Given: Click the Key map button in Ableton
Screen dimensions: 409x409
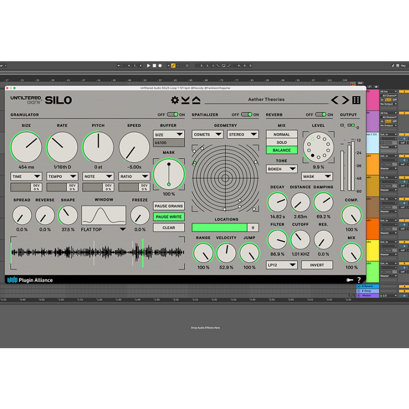Looking at the screenshot, I should 403,66.
